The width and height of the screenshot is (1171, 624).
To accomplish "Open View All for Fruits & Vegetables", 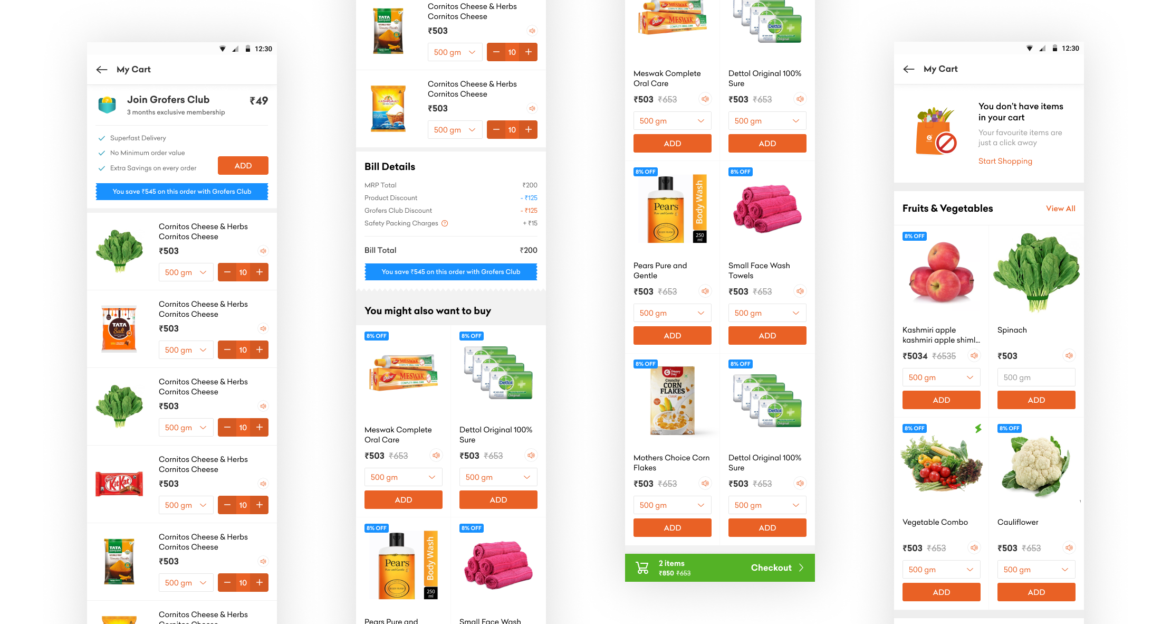I will [x=1060, y=209].
